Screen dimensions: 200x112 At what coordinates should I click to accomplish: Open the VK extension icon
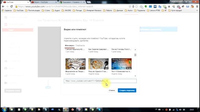click(155, 7)
